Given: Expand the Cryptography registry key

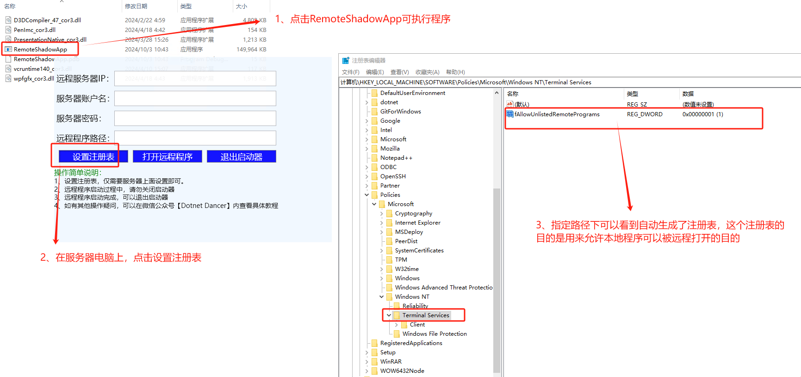Looking at the screenshot, I should [x=381, y=214].
